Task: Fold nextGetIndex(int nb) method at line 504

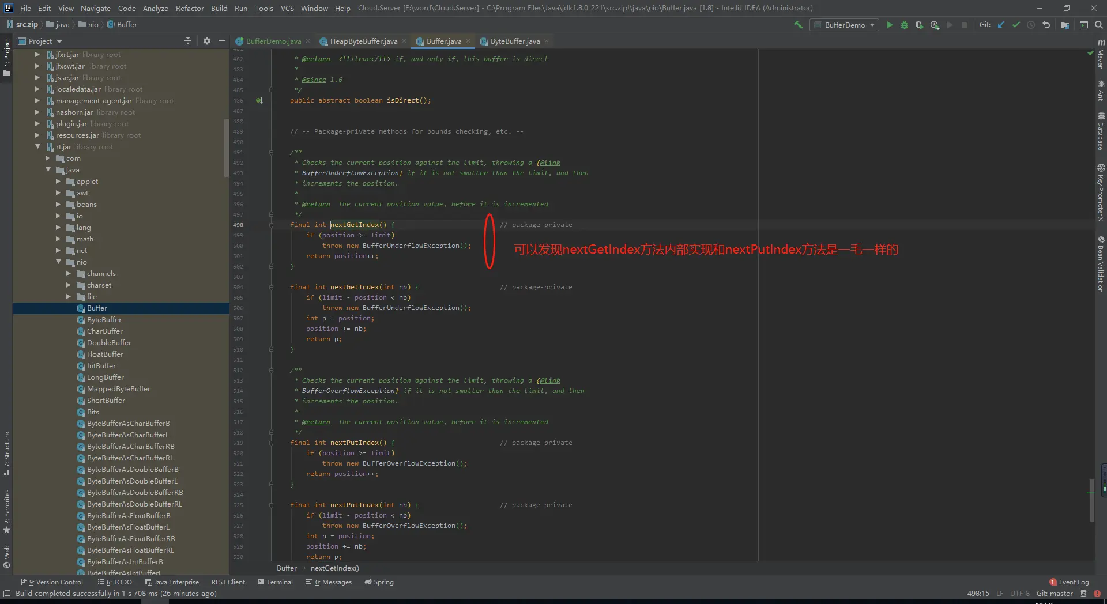Action: pyautogui.click(x=271, y=287)
